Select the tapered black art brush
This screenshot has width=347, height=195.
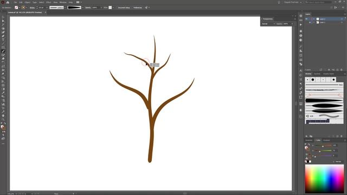point(324,100)
